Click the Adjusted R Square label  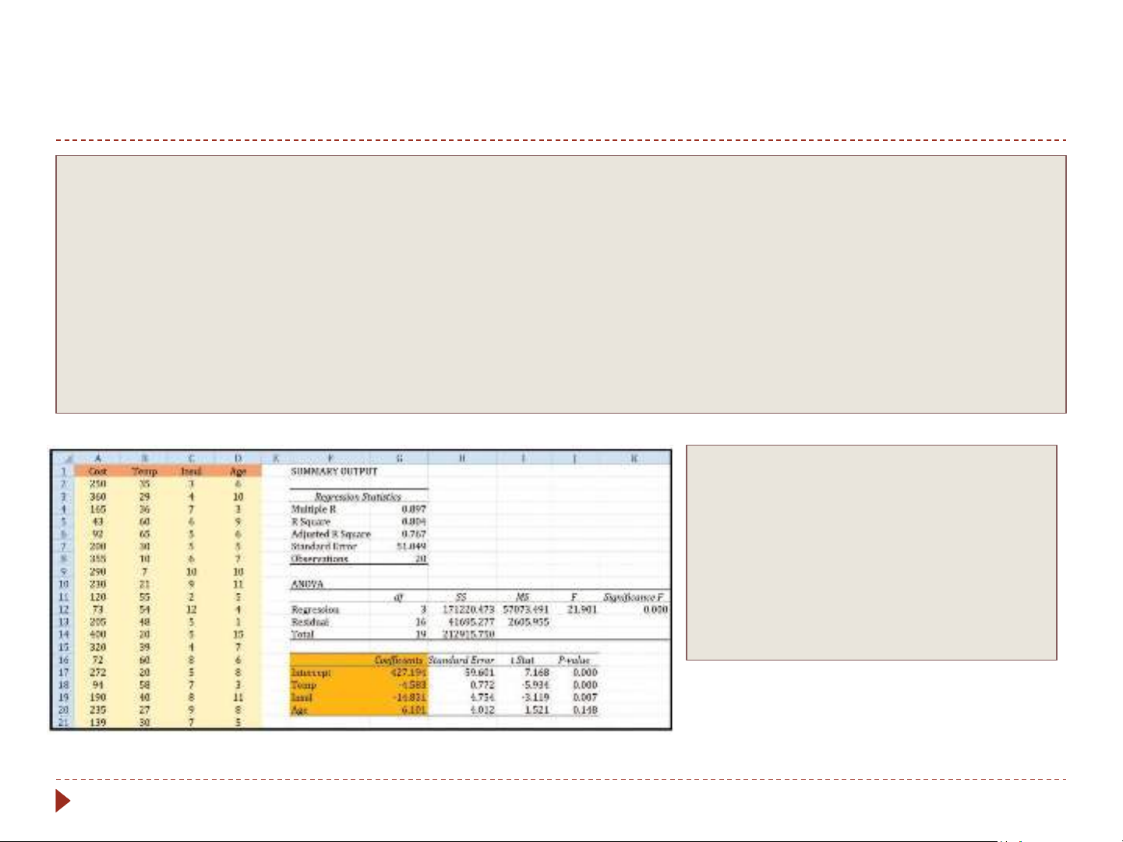pos(330,534)
